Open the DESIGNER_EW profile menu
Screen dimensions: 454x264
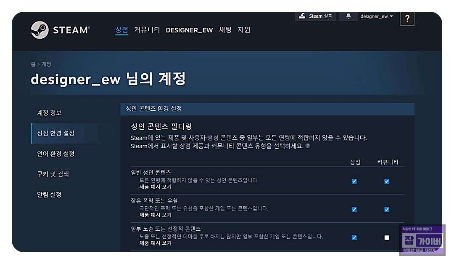[189, 30]
